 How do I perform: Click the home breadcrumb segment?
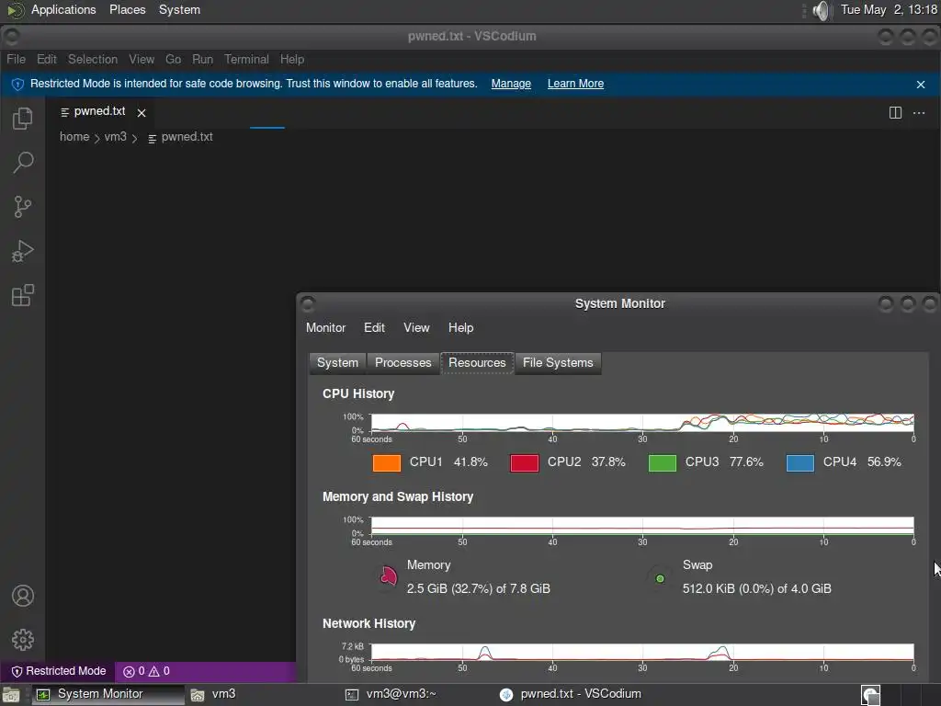[x=74, y=137]
